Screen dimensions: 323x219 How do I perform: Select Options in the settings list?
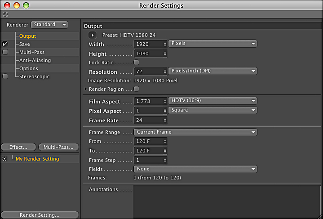(28, 68)
